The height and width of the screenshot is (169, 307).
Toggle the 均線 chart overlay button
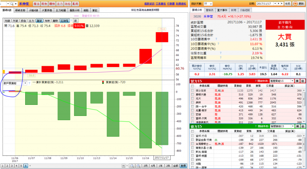(x=7, y=21)
